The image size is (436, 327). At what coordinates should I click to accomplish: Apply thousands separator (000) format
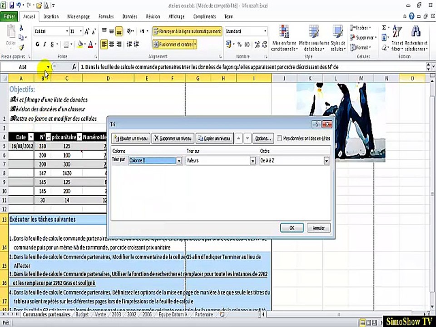[247, 44]
